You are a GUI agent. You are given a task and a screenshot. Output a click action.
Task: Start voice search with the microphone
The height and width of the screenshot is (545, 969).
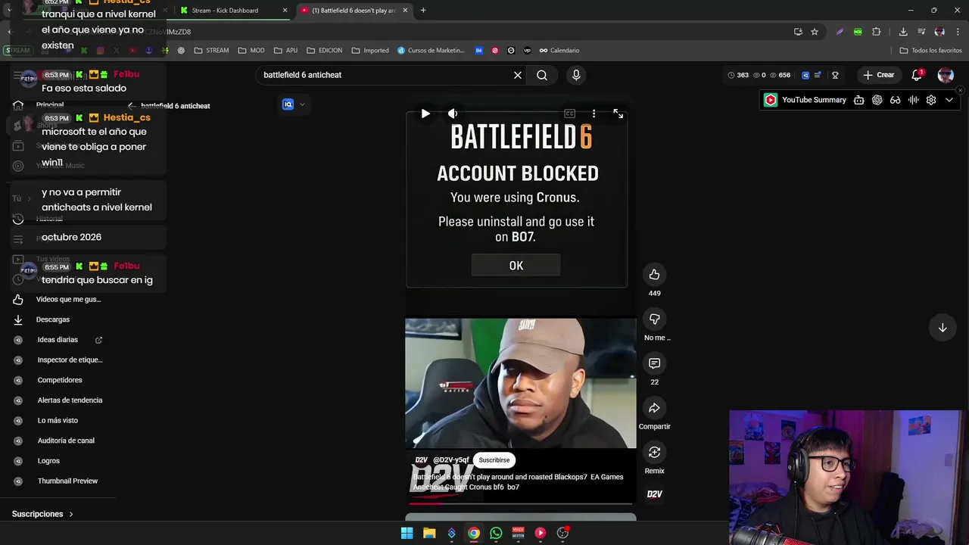click(x=576, y=75)
